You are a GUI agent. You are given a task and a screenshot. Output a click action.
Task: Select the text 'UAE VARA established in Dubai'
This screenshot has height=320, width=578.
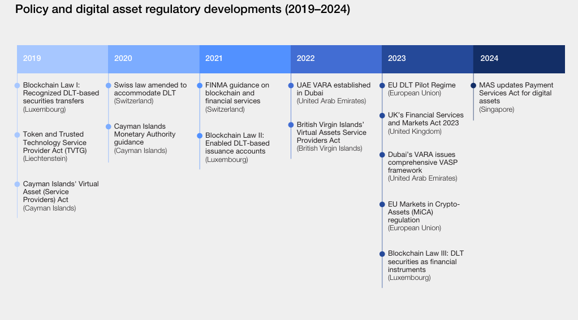click(334, 89)
